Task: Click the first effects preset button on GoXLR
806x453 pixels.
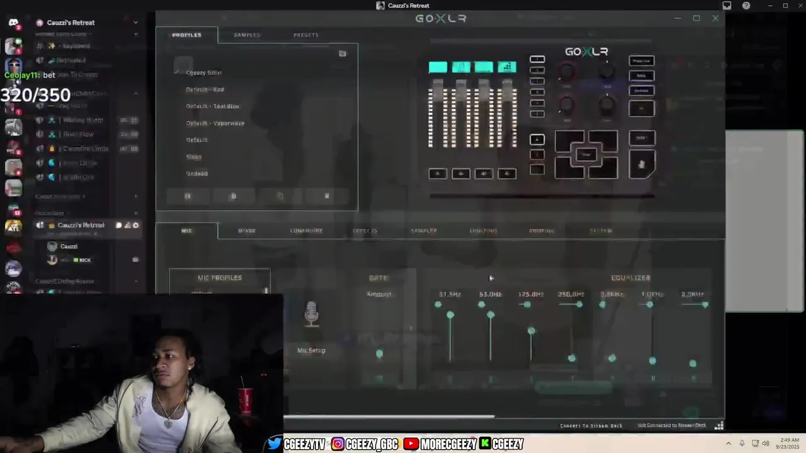Action: (537, 60)
